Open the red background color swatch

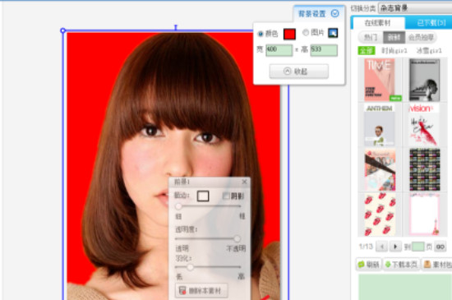tap(289, 34)
